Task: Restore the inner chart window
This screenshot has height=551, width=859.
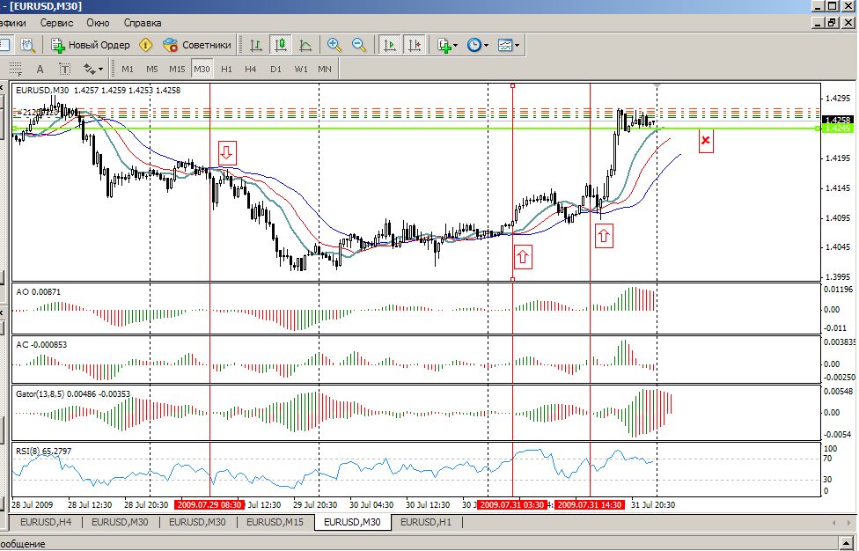Action: [833, 23]
